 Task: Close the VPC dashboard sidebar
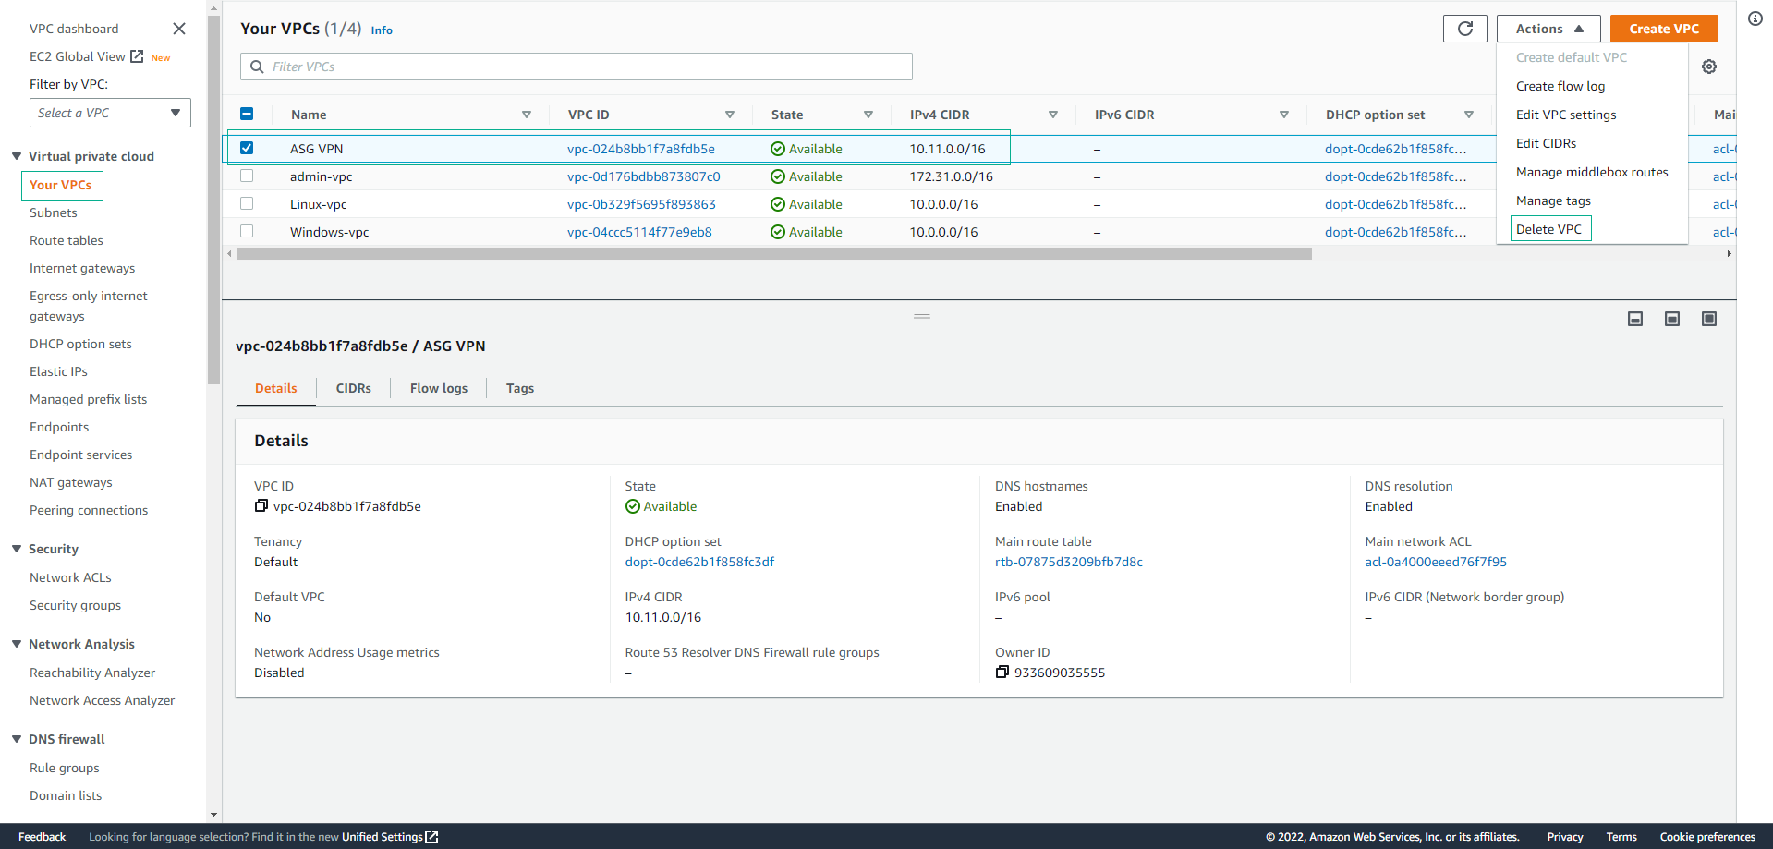pyautogui.click(x=179, y=29)
